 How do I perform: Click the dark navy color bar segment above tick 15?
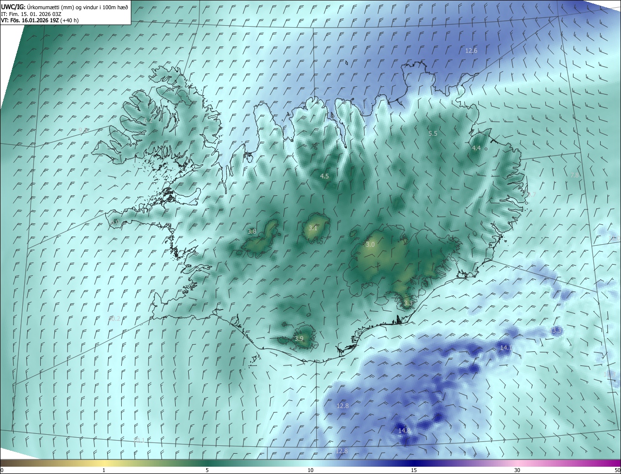point(414,463)
